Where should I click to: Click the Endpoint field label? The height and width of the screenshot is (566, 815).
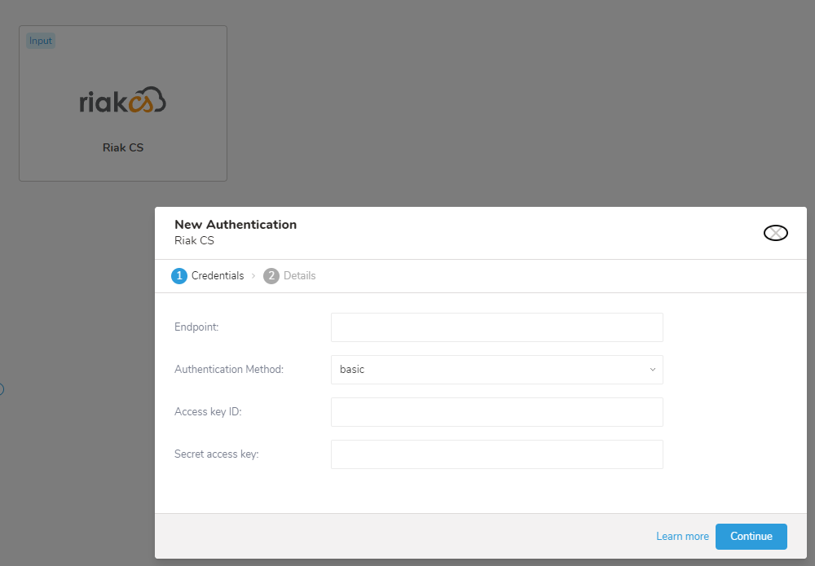coord(196,327)
